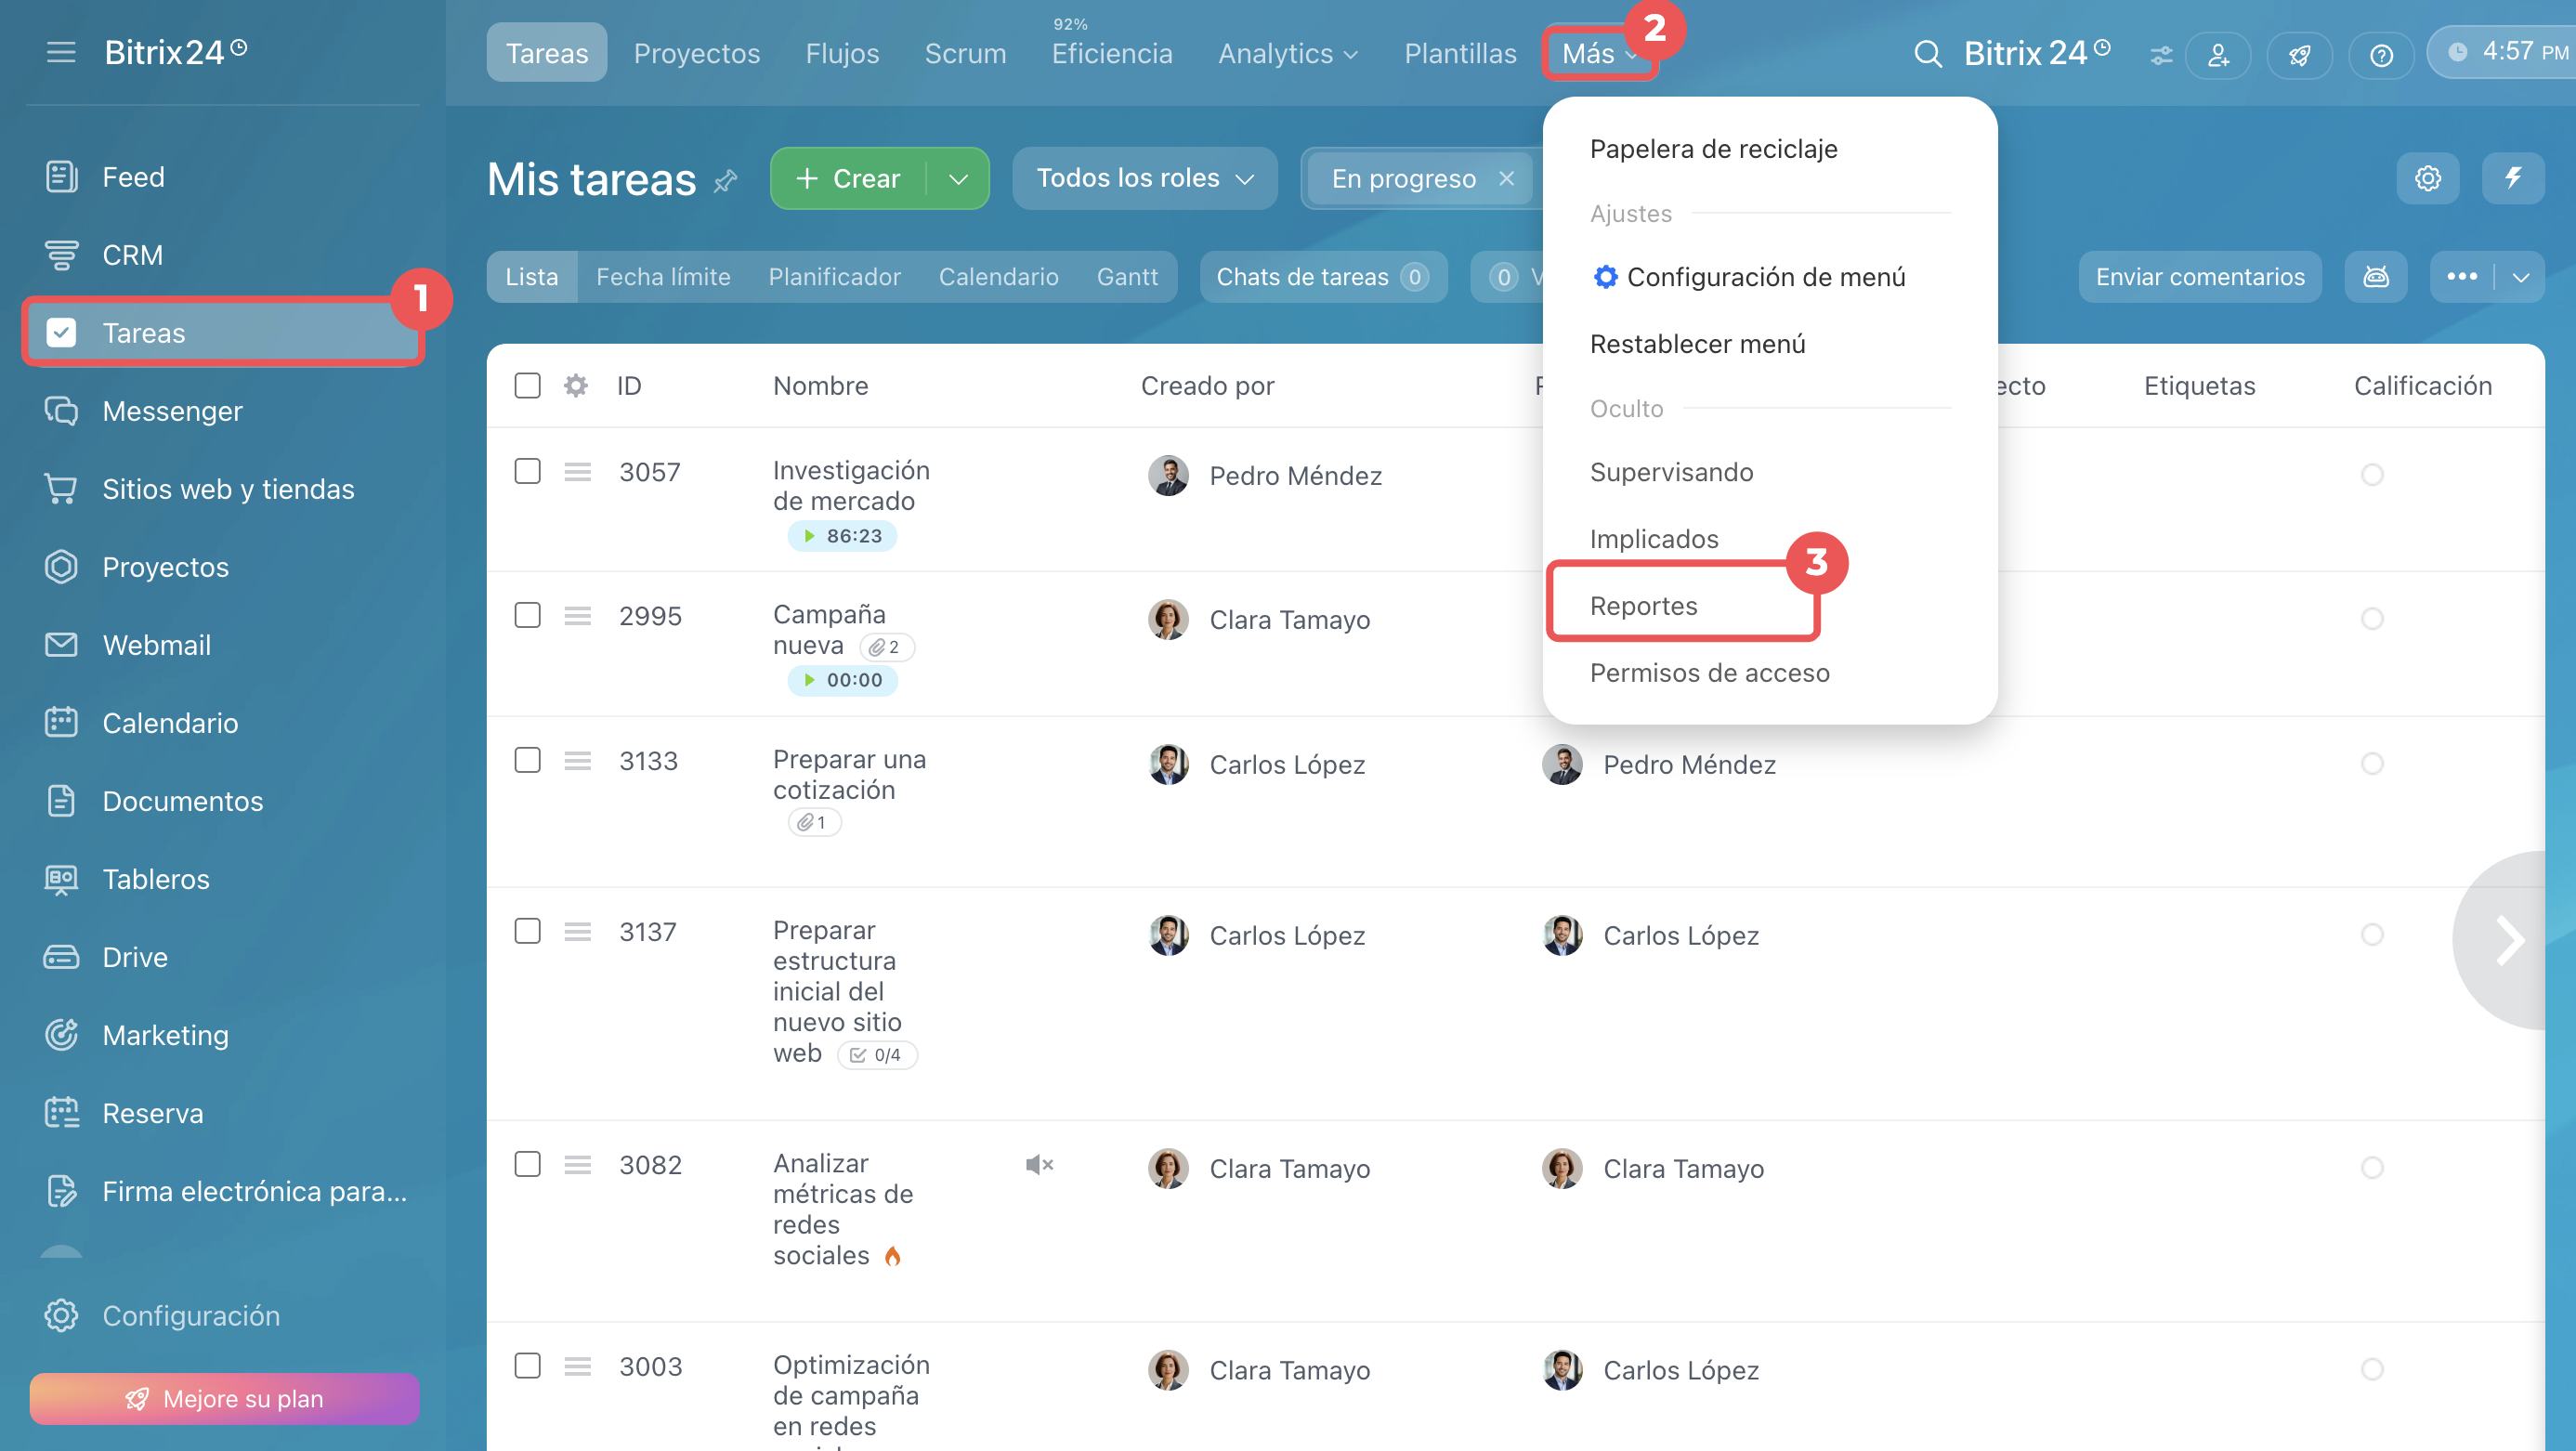
Task: Switch to the Gantt view tab
Action: 1127,277
